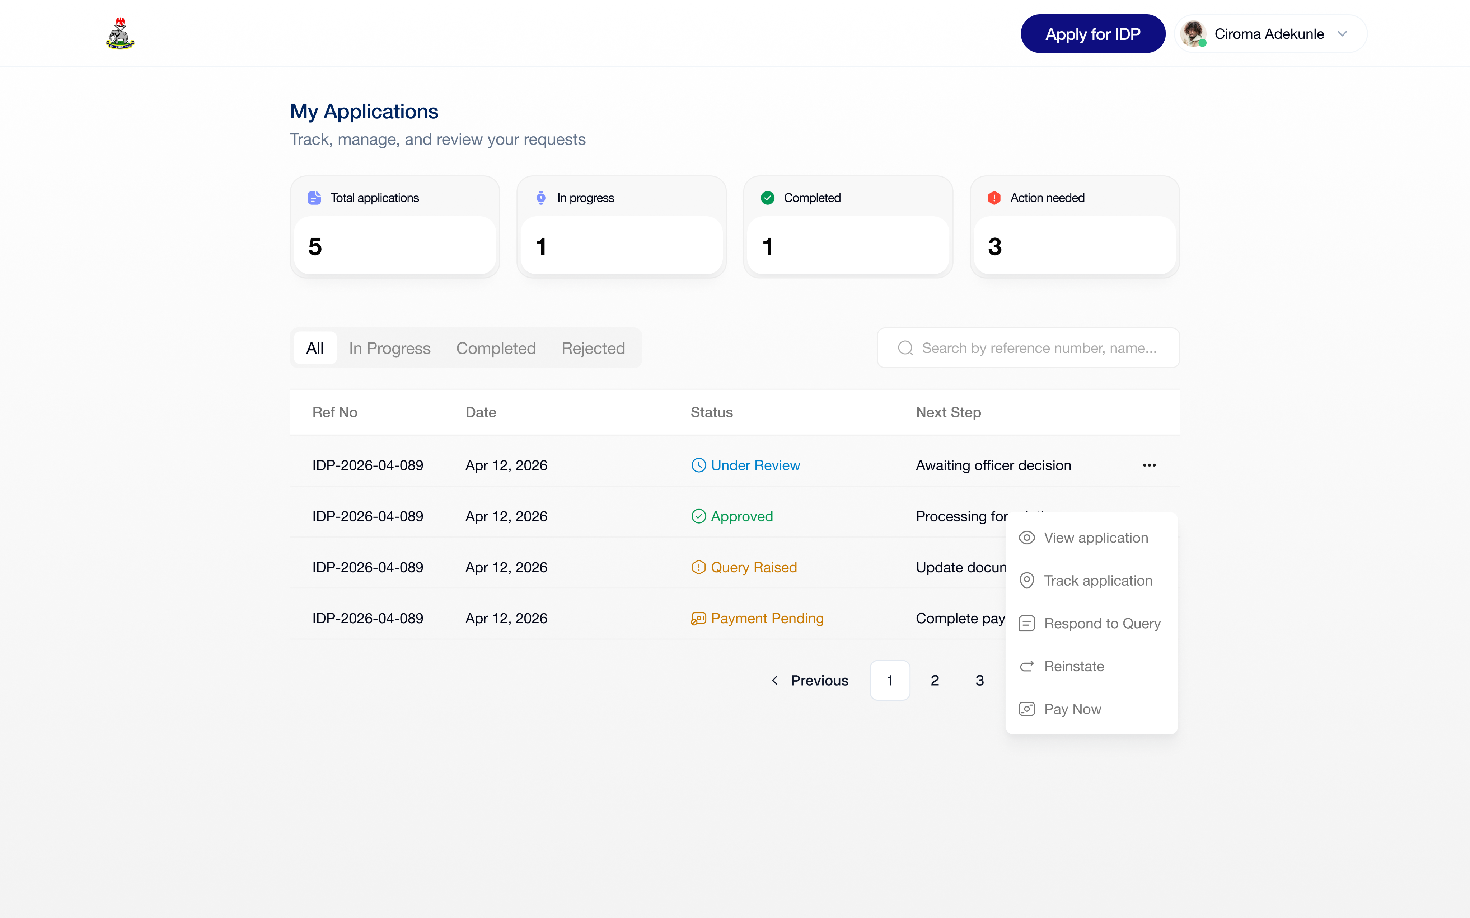
Task: Click the Payment Pending status text
Action: click(767, 618)
